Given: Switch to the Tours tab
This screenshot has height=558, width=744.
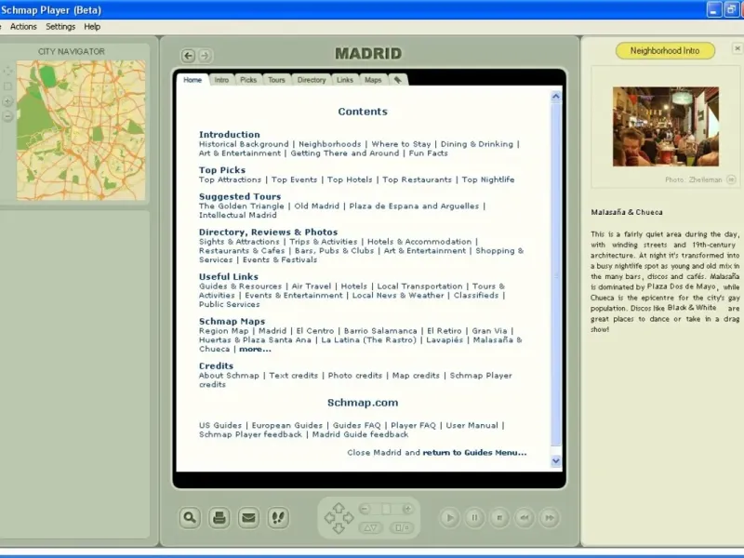Looking at the screenshot, I should [x=276, y=80].
